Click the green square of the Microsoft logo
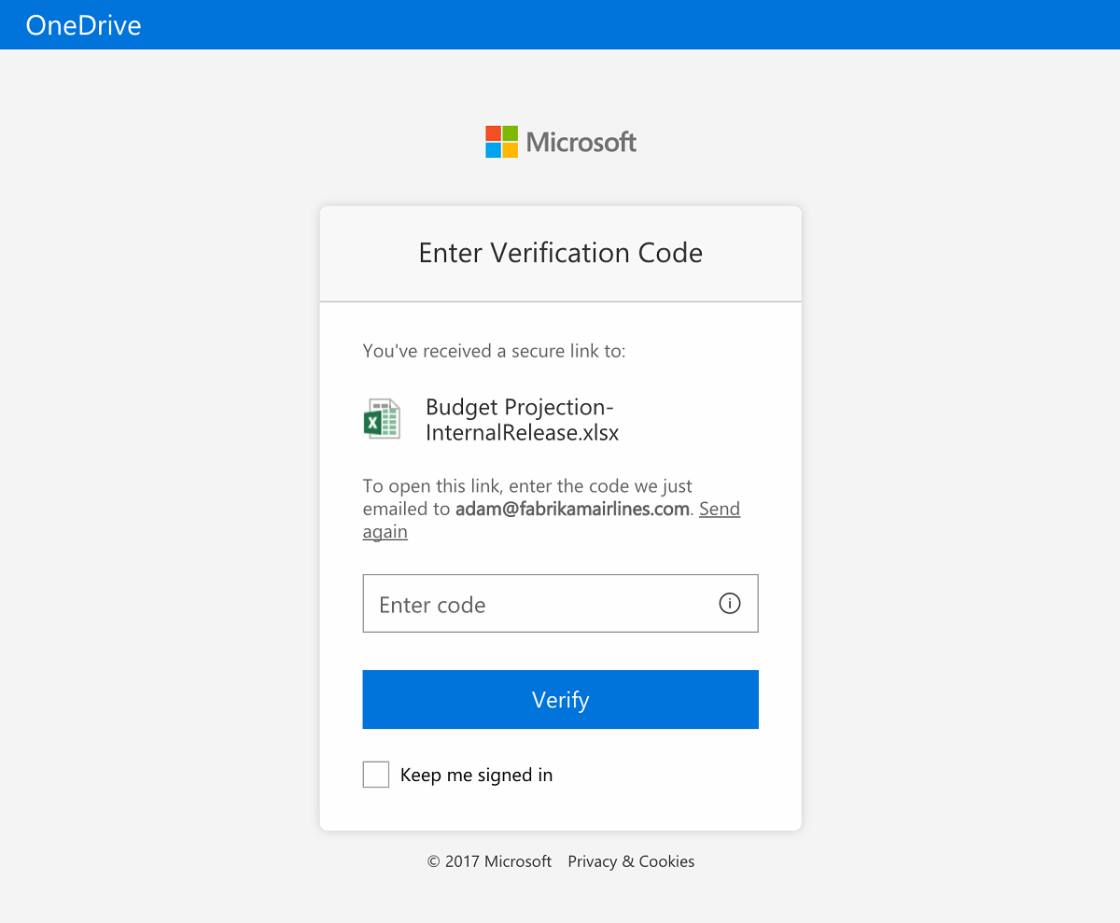This screenshot has height=923, width=1120. pyautogui.click(x=510, y=132)
